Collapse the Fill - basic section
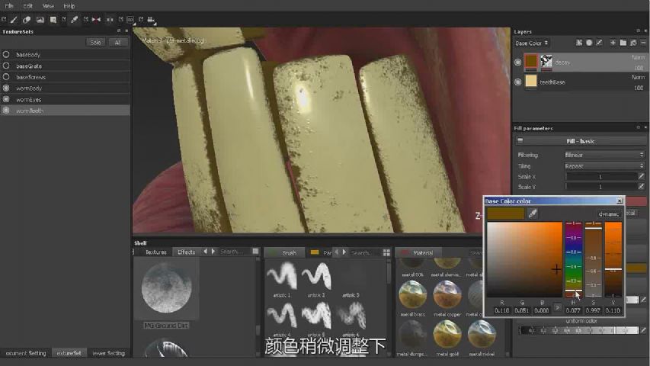The image size is (650, 366). click(x=520, y=141)
